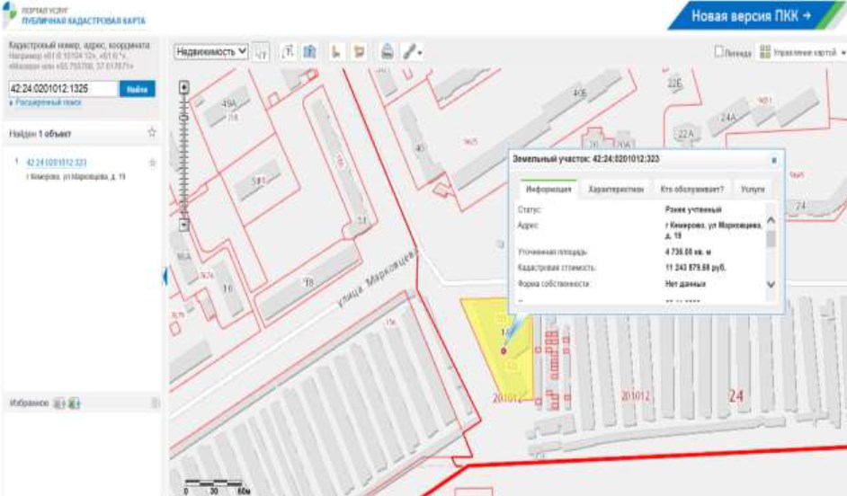
Task: Click the map zoom level slider
Action: (185, 157)
